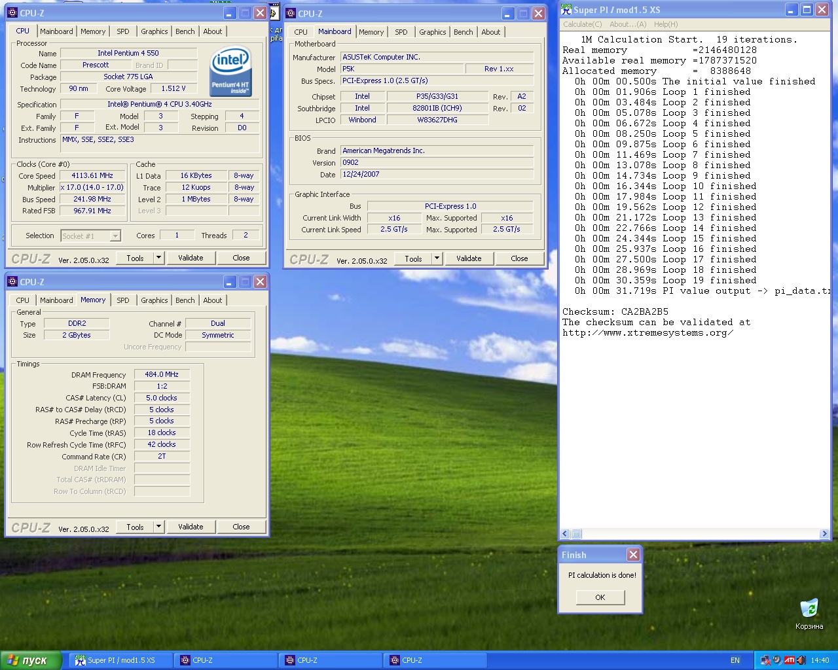Screen dimensions: 838x670
Task: Open the Mainboard tab in CPU window
Action: click(56, 31)
